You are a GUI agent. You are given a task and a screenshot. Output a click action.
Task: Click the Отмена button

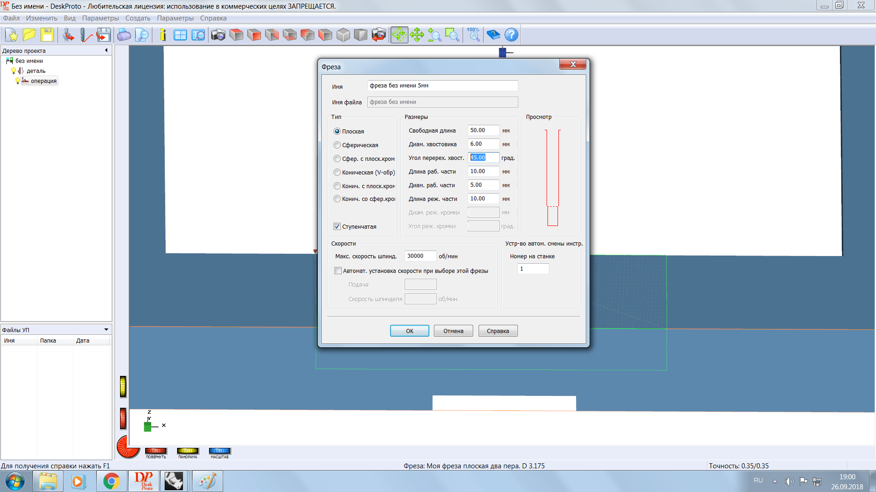coord(453,331)
